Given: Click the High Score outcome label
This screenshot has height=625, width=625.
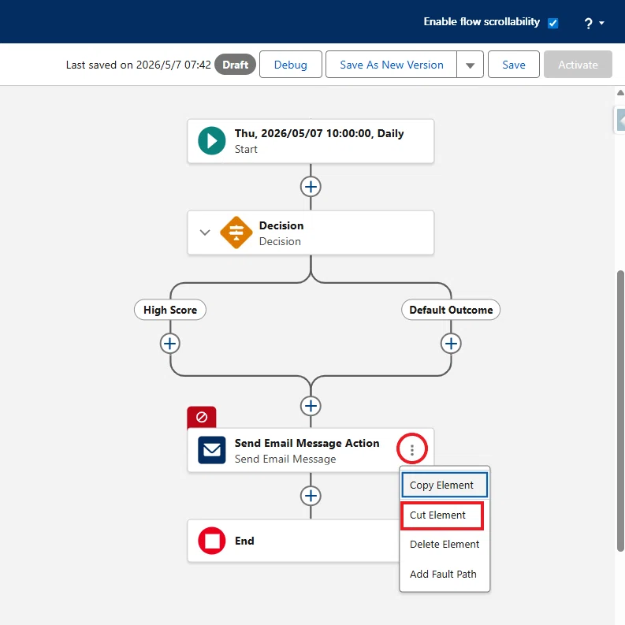Looking at the screenshot, I should pyautogui.click(x=170, y=310).
